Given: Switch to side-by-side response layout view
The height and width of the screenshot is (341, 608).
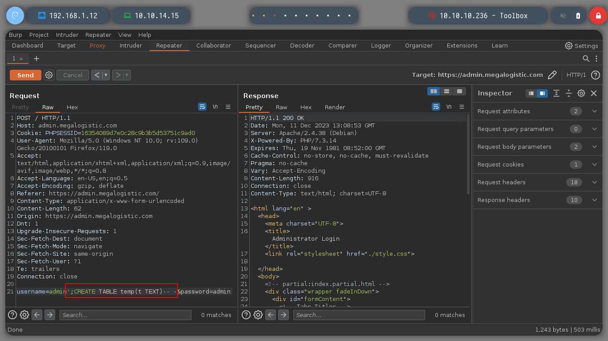Looking at the screenshot, I should pyautogui.click(x=433, y=91).
